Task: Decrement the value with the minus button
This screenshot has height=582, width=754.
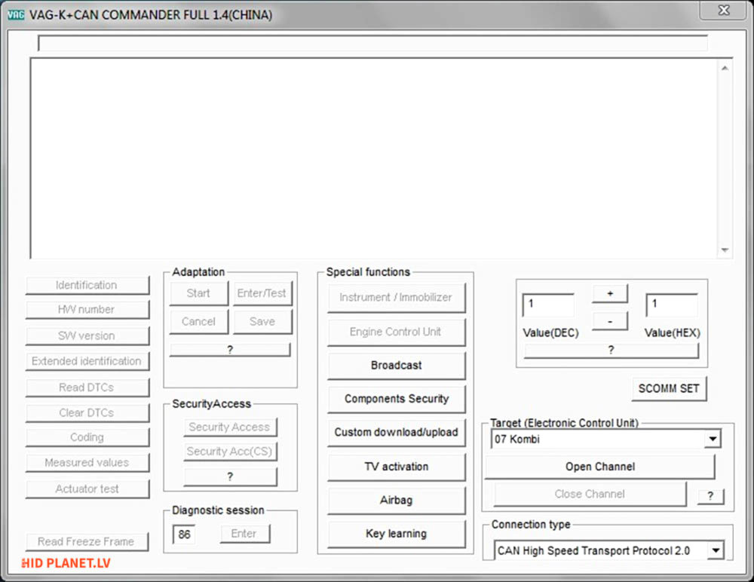Action: [610, 320]
